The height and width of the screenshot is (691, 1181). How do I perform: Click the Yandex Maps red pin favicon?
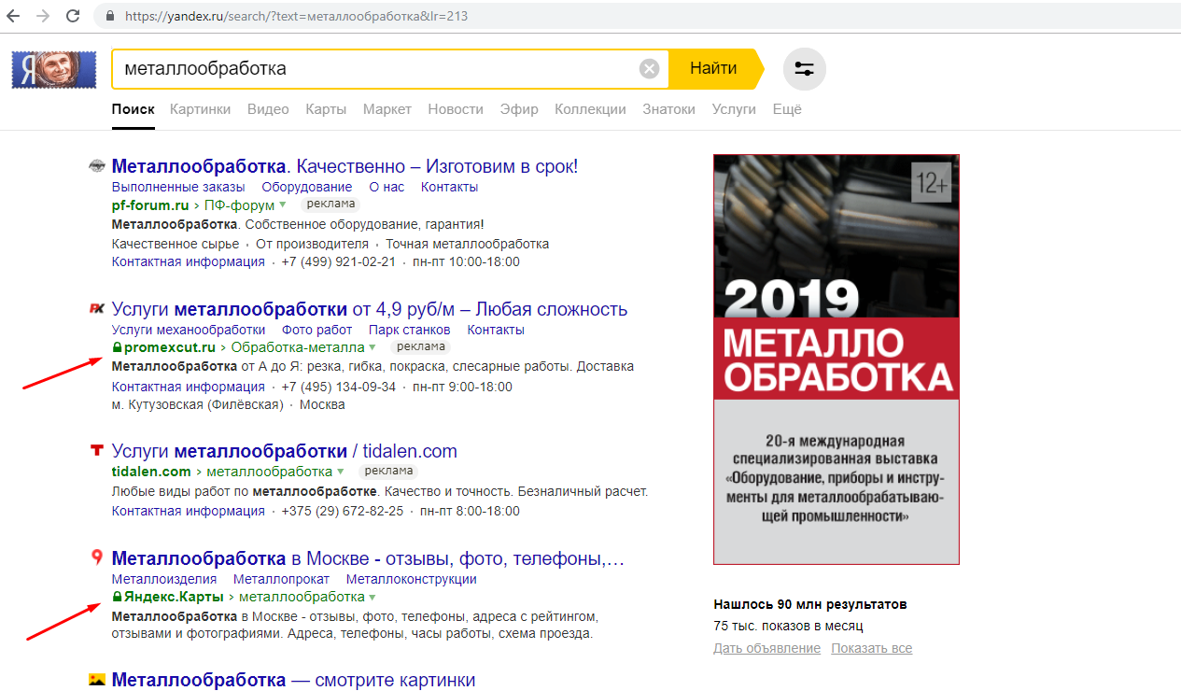click(96, 558)
